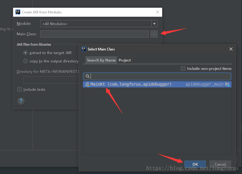Switch to the Project tab
This screenshot has height=174, width=242.
point(125,60)
